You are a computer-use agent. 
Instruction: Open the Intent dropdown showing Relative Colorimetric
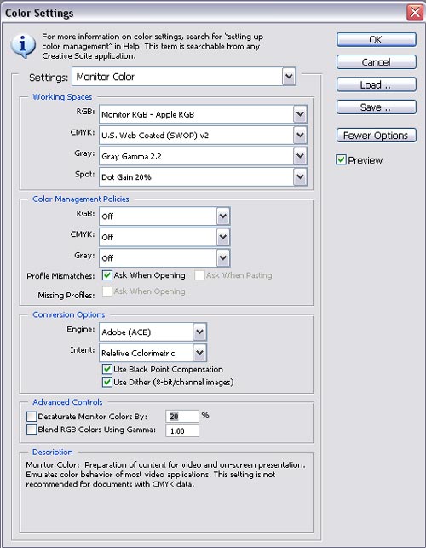click(153, 353)
